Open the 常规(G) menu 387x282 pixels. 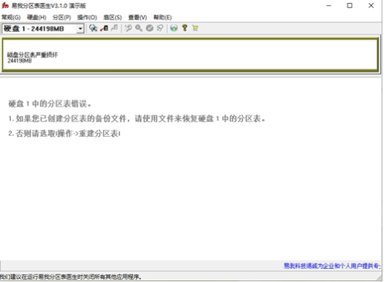coord(11,18)
